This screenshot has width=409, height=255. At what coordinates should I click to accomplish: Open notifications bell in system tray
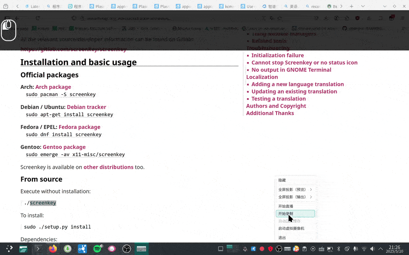pos(245,249)
